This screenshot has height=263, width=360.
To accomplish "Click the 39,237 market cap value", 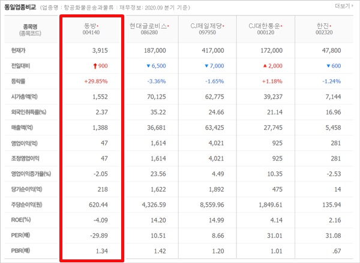I will (273, 97).
